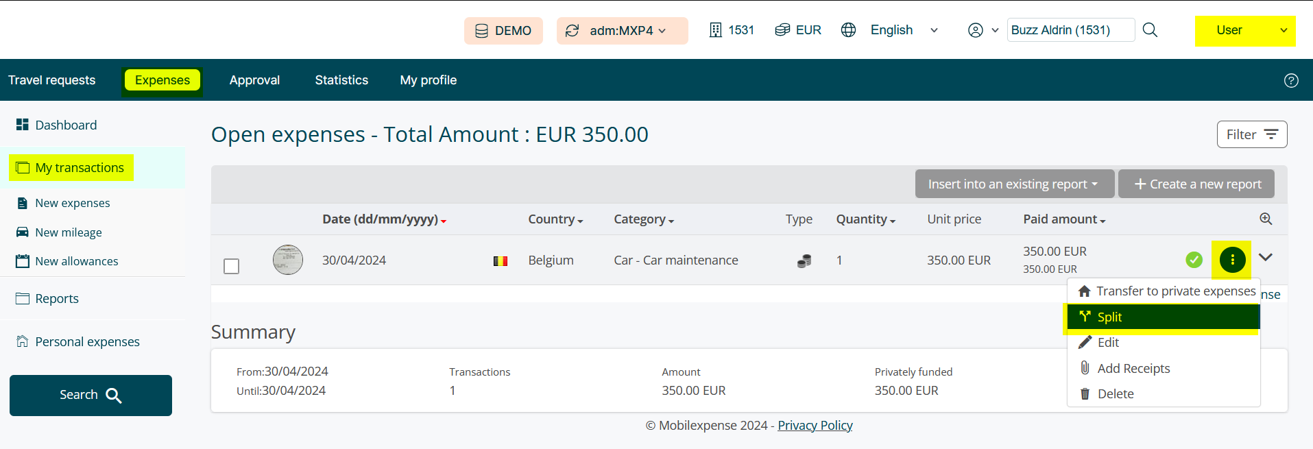Open the adm:MXP4 dropdown
Image resolution: width=1313 pixels, height=449 pixels.
tap(622, 31)
